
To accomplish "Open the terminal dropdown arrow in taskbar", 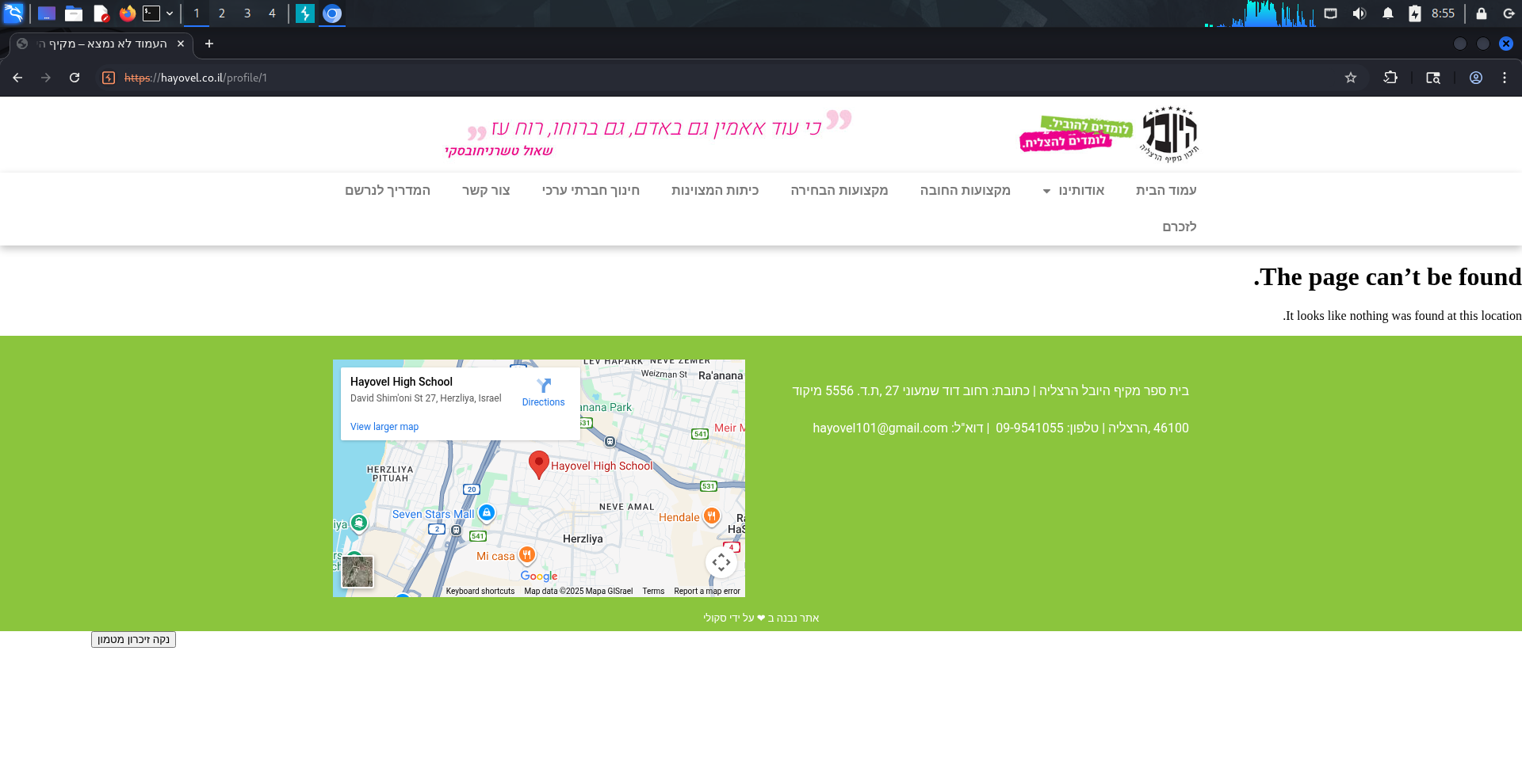I will click(170, 13).
